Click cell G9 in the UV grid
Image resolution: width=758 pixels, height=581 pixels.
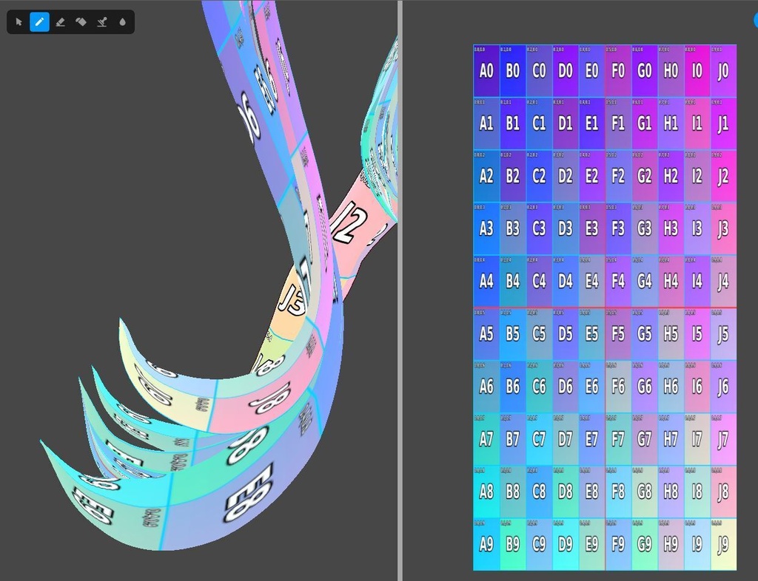coord(645,544)
